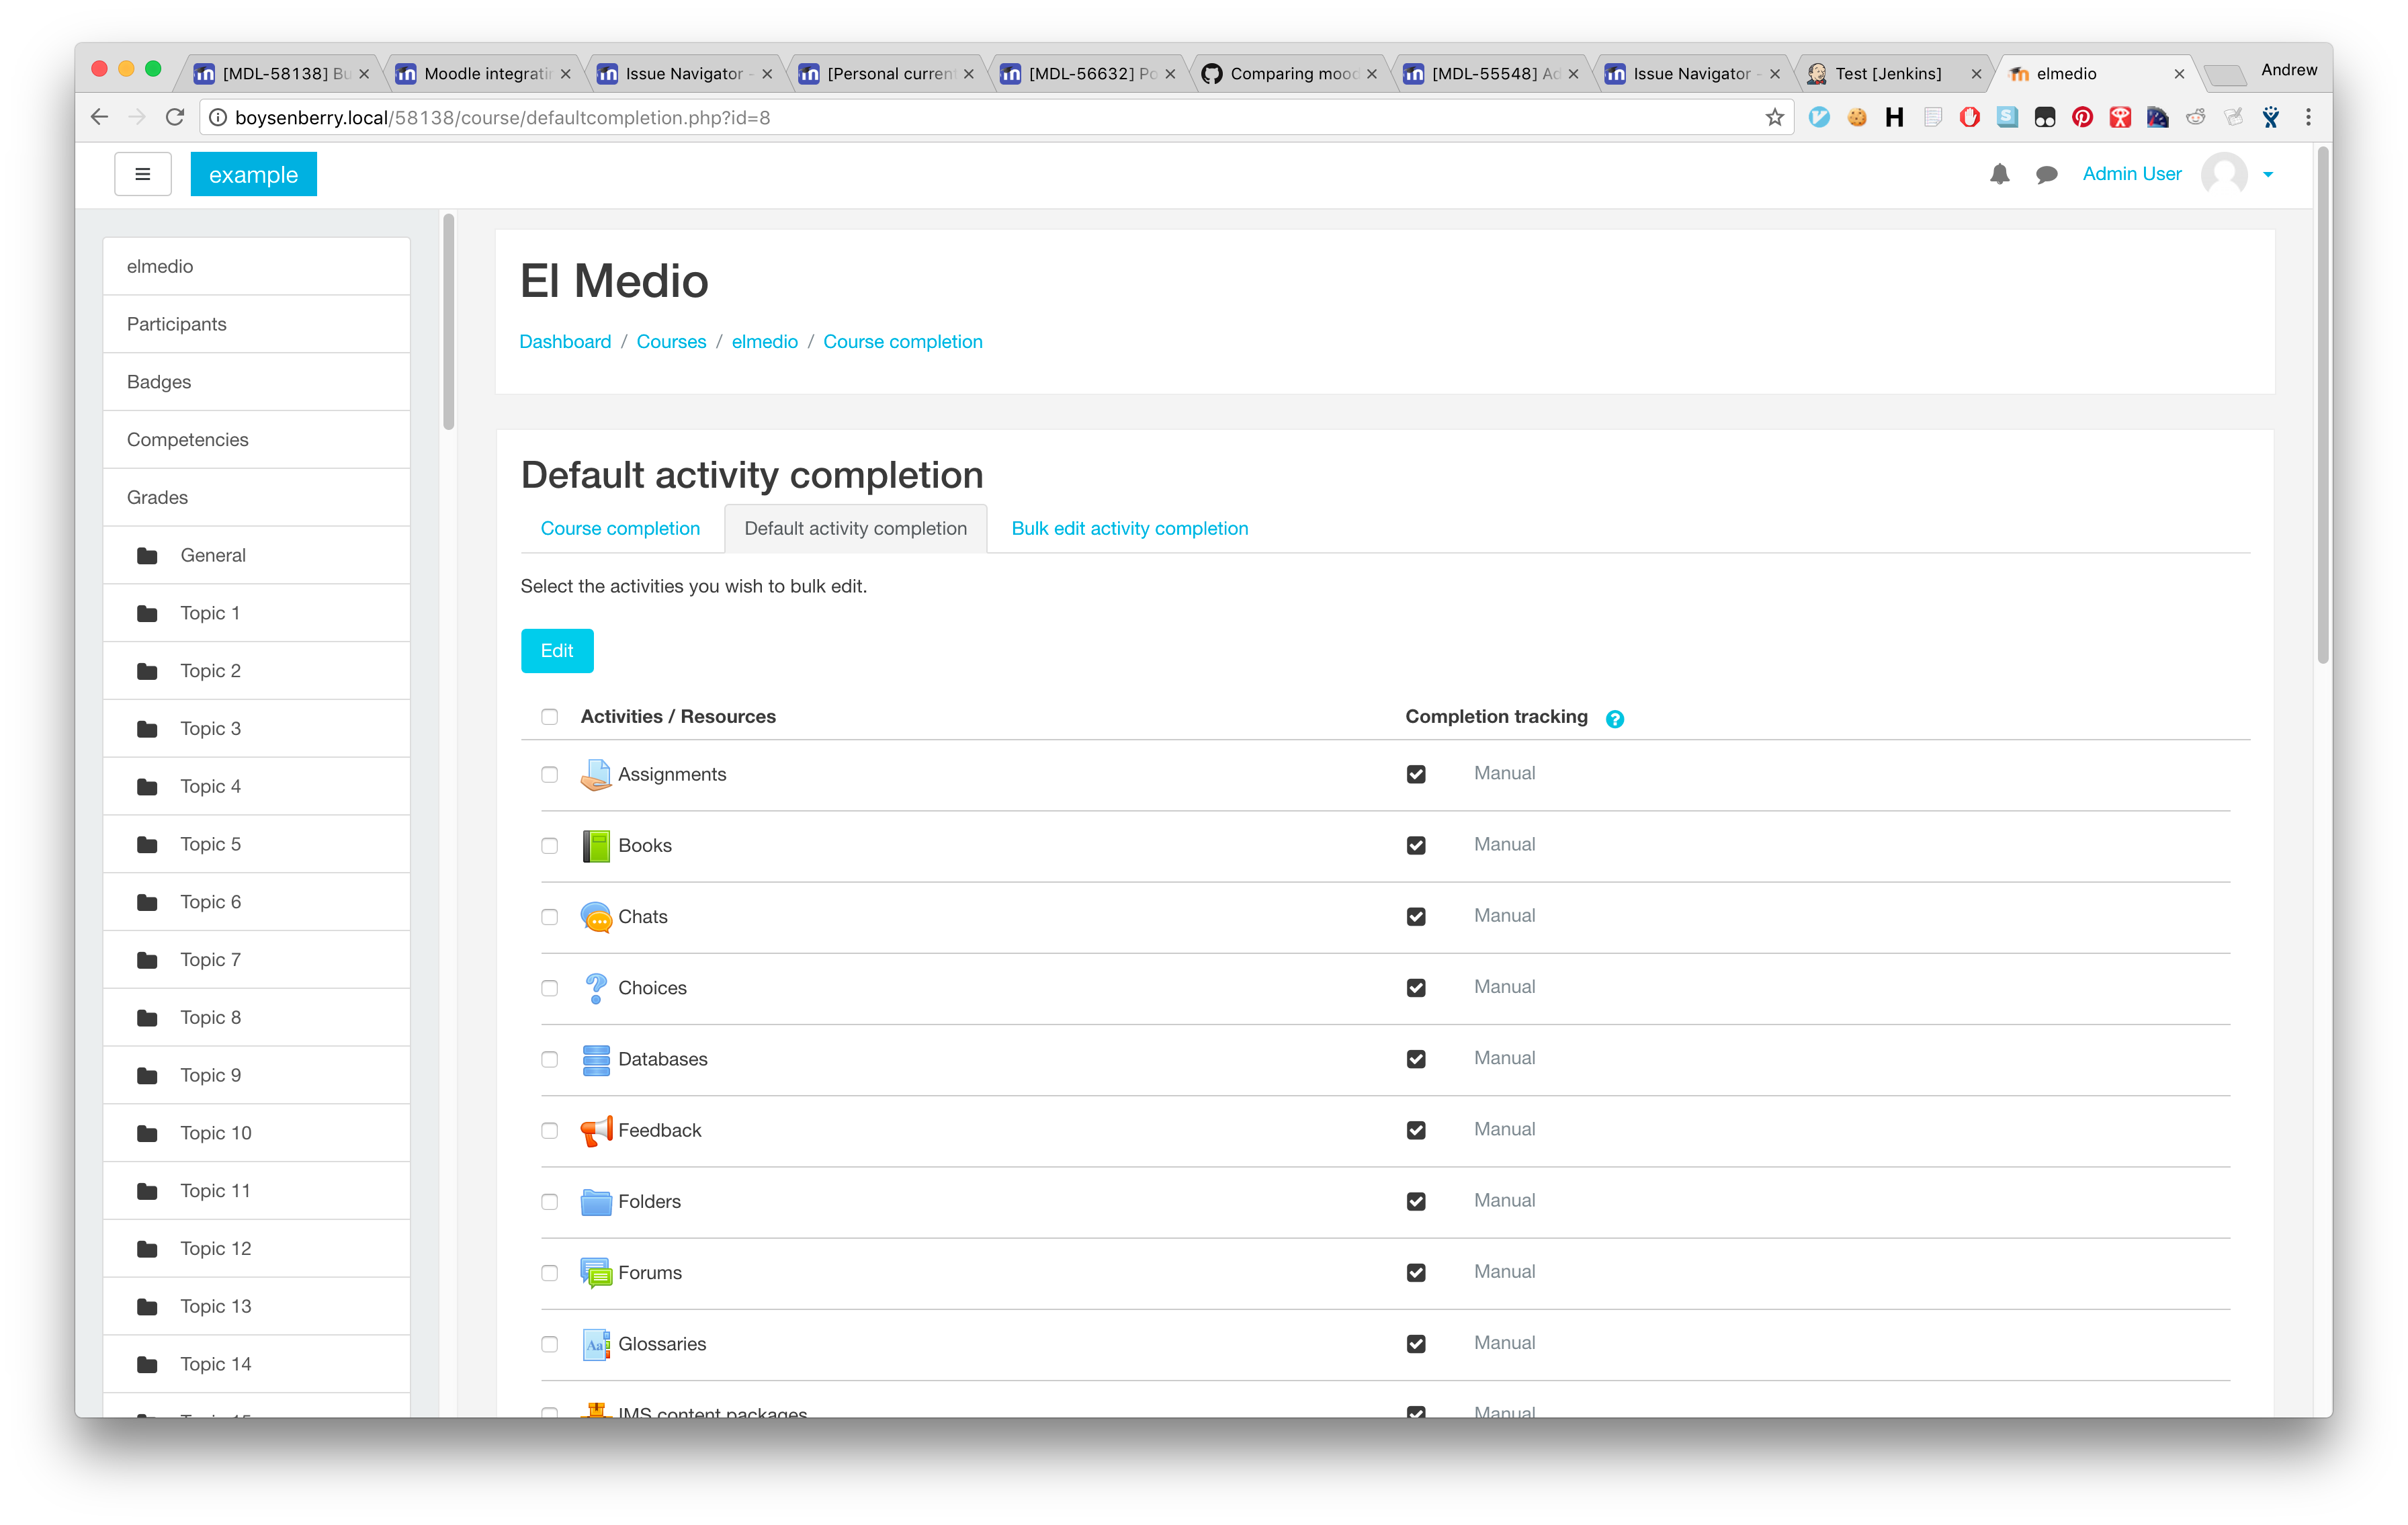This screenshot has height=1525, width=2408.
Task: Close the Issue Navigator browser tab next to Moodle integration
Action: click(767, 73)
